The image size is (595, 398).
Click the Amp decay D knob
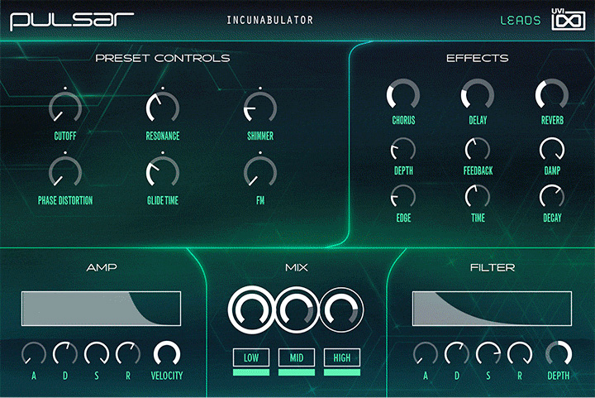click(x=65, y=353)
